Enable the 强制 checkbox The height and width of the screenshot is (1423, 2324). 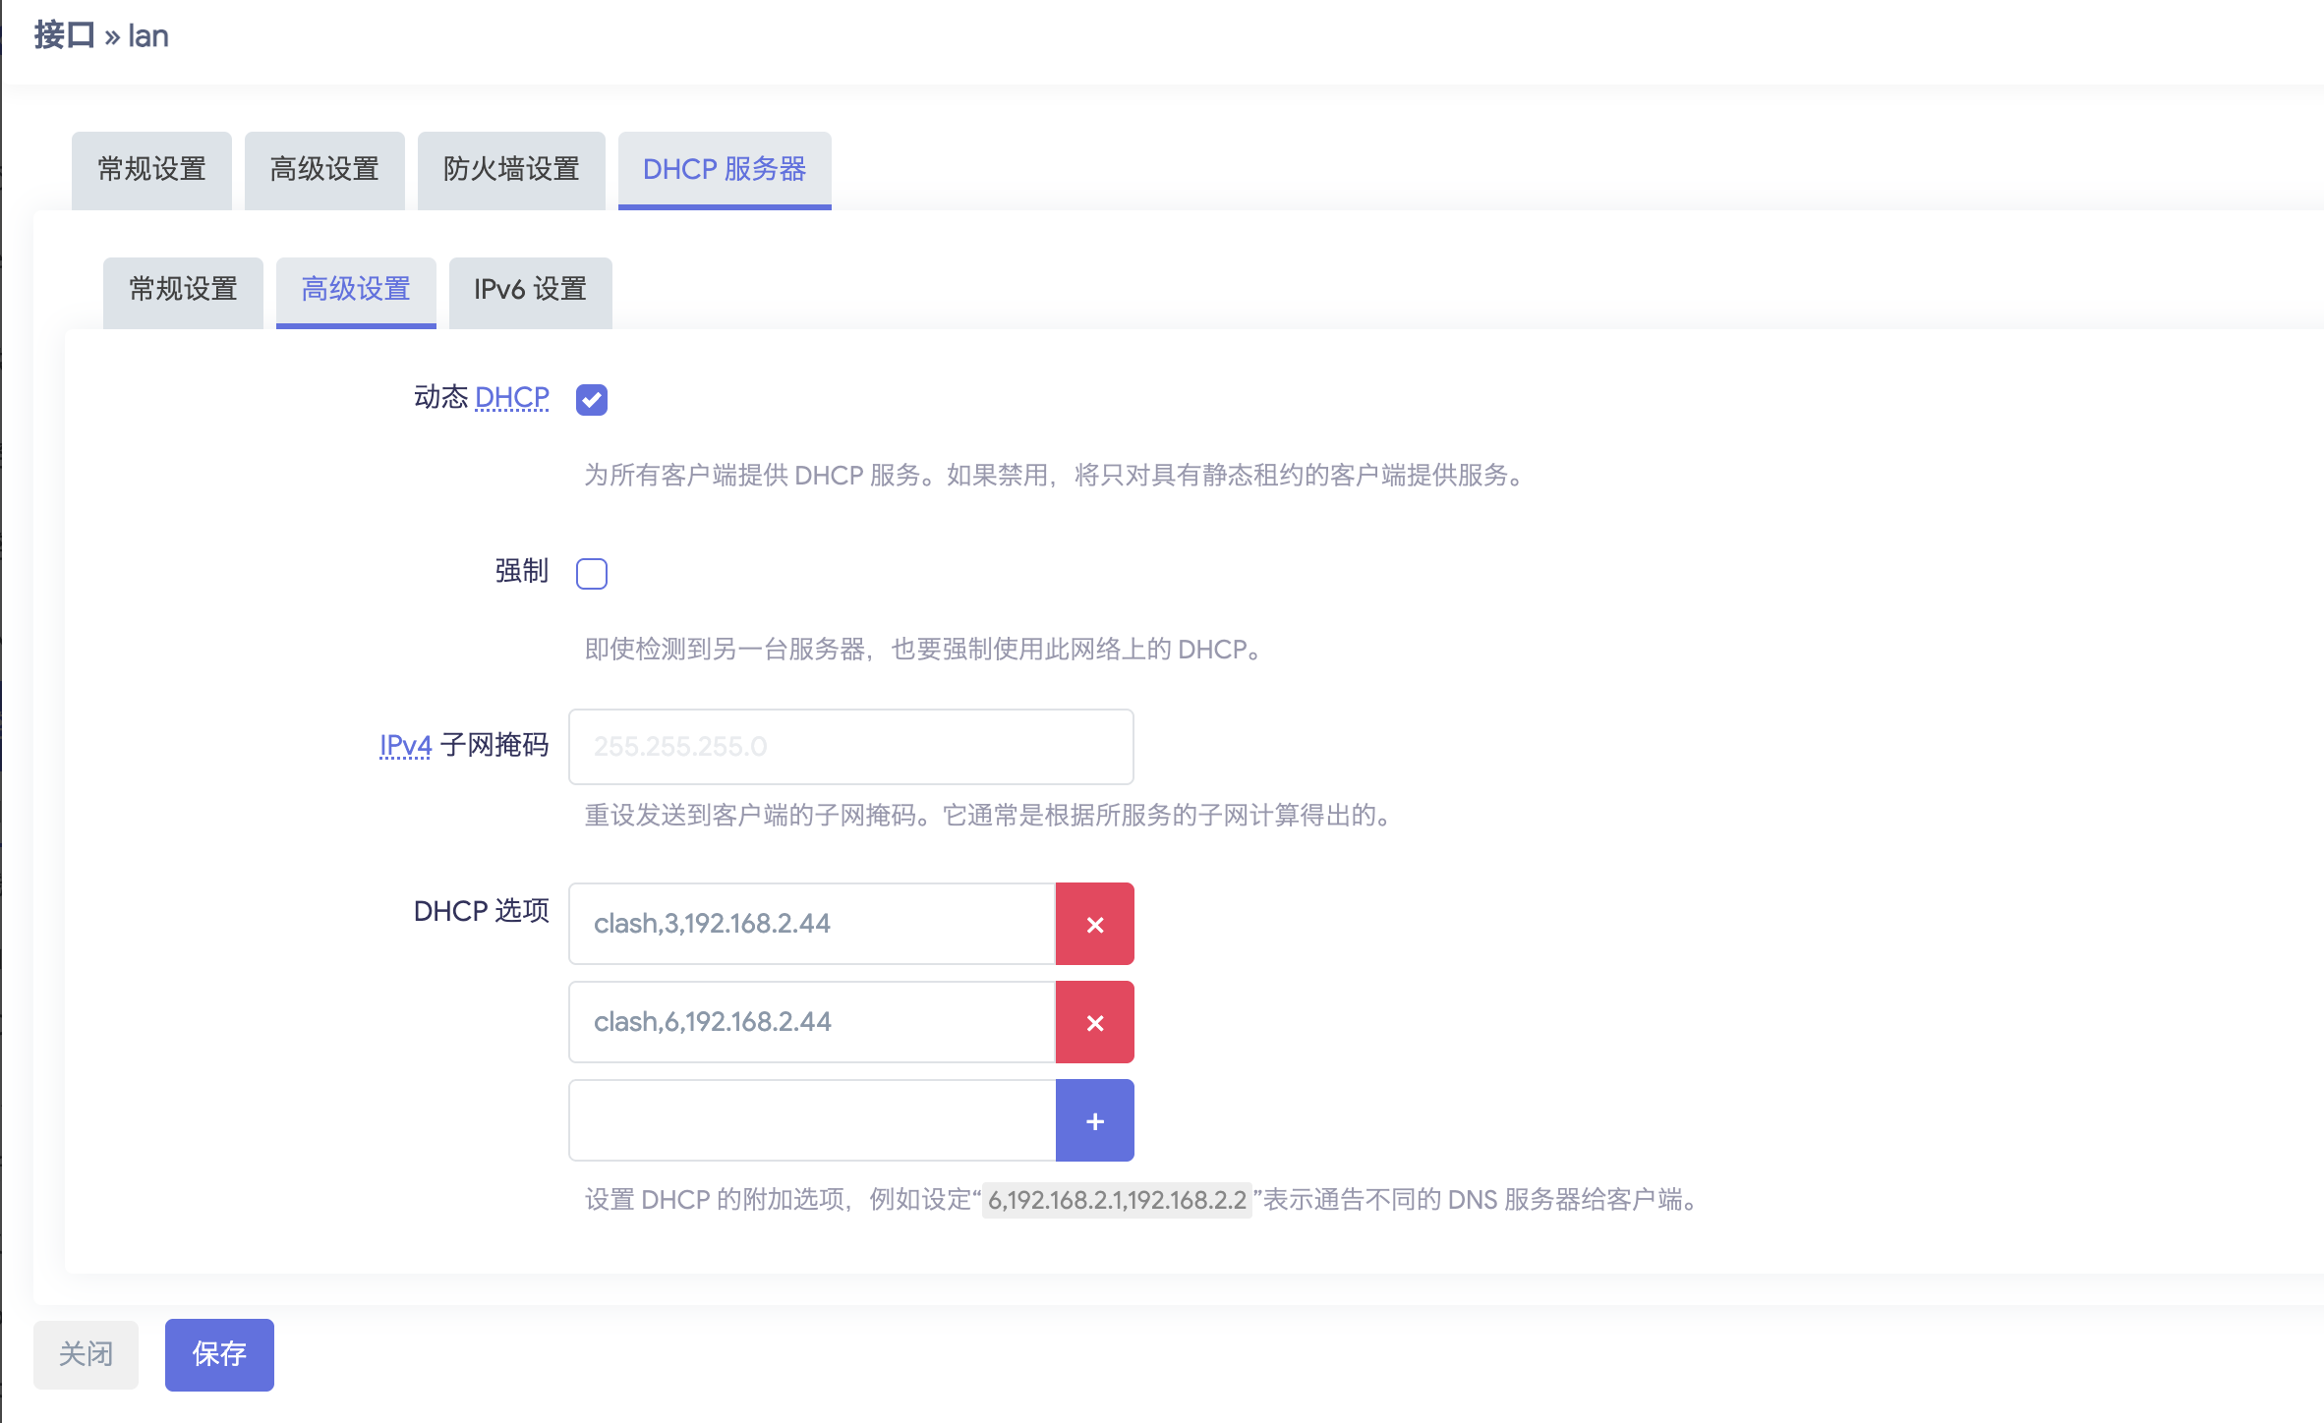pos(592,573)
